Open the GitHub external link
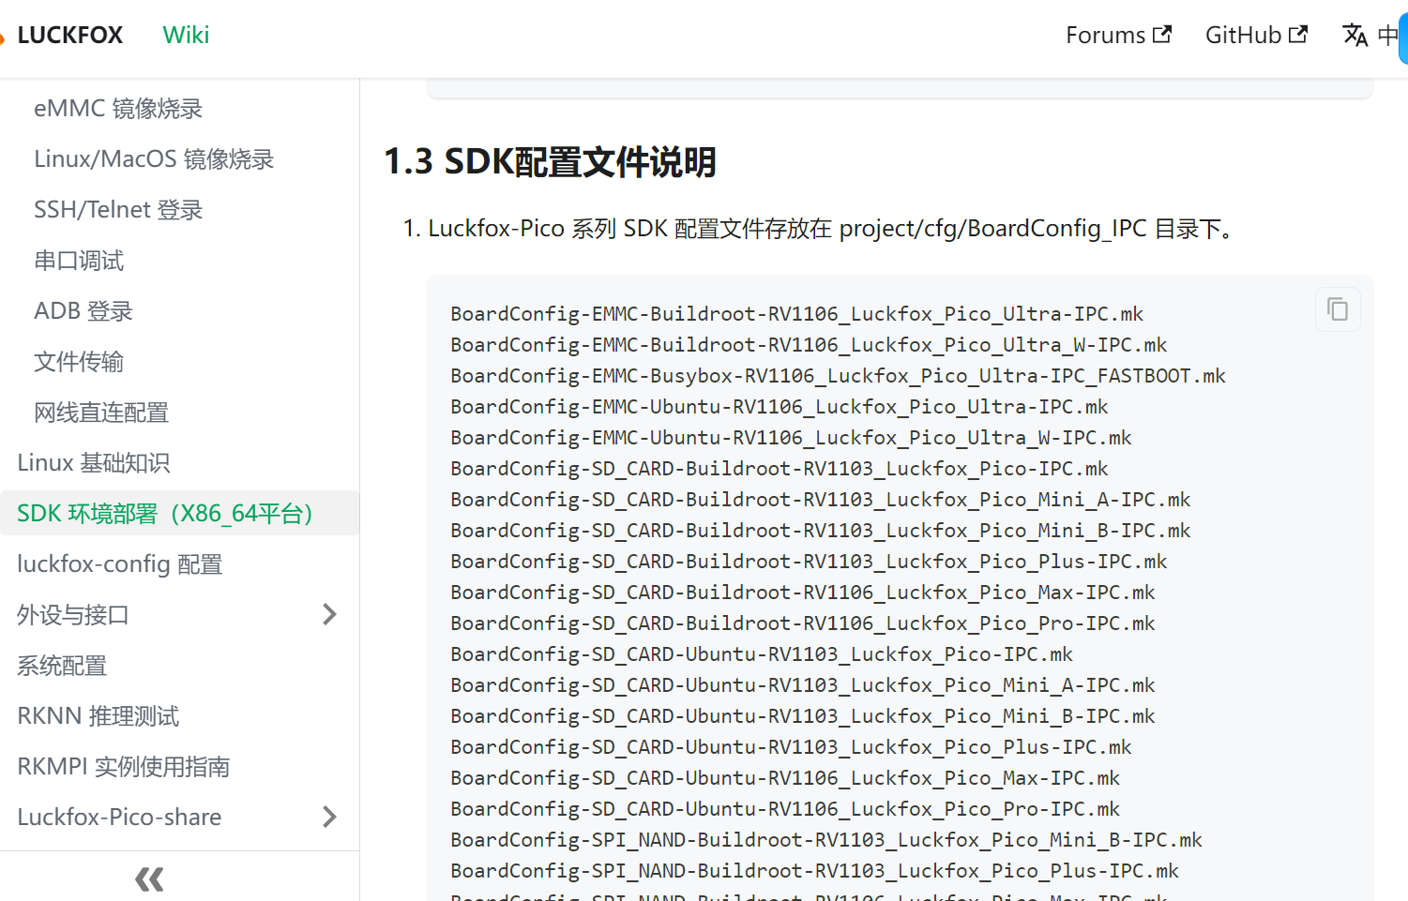1408x901 pixels. 1256,36
